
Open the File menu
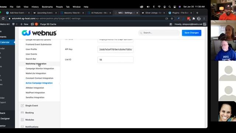click(x=11, y=7)
